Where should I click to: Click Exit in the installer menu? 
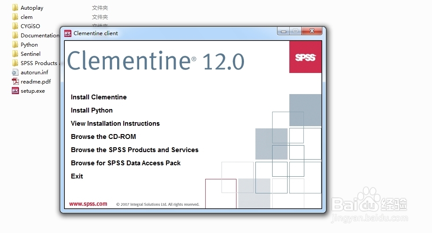[77, 176]
